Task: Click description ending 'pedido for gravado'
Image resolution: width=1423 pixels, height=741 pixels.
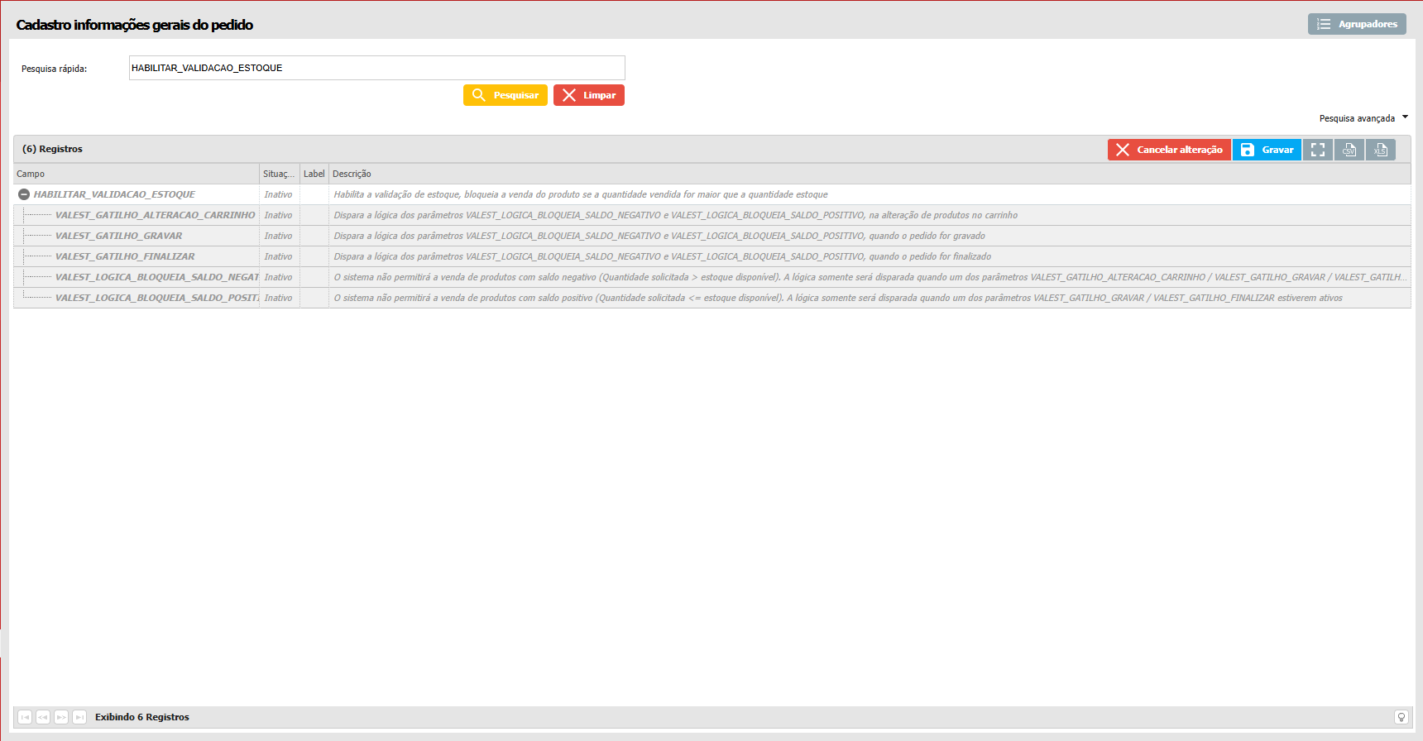Action: click(x=659, y=236)
